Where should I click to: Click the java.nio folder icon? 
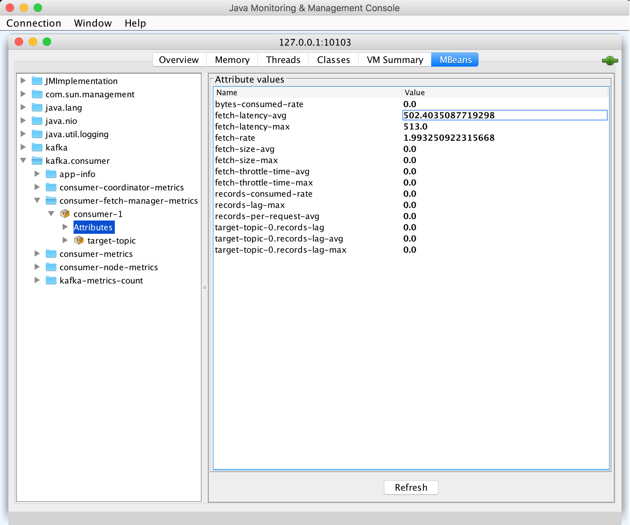pyautogui.click(x=37, y=121)
